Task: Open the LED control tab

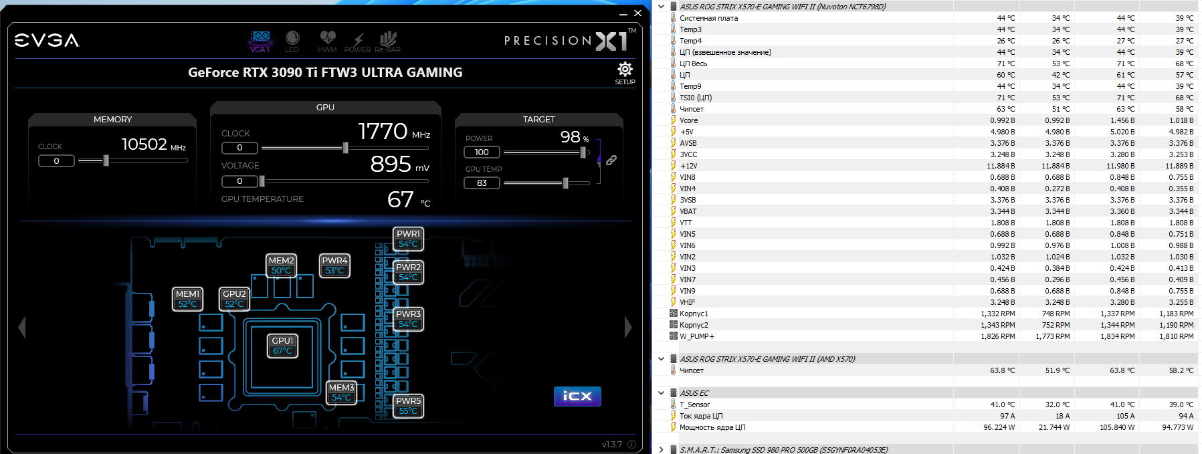Action: pyautogui.click(x=292, y=41)
